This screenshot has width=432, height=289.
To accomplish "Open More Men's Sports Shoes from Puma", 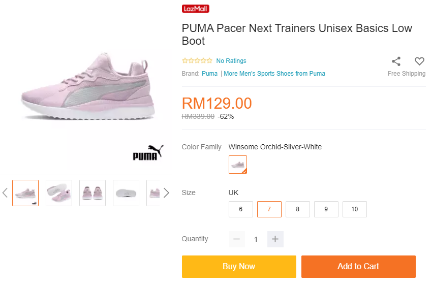I will tap(274, 74).
